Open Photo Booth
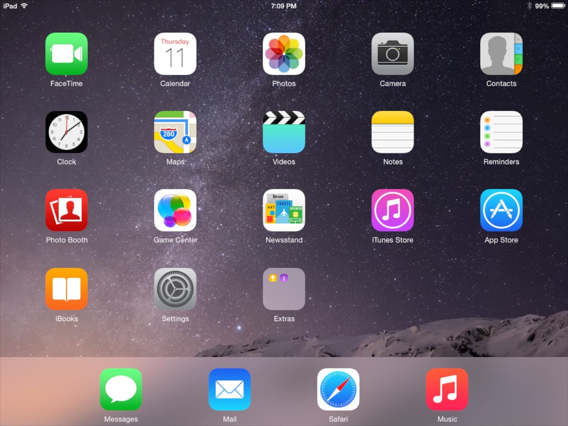 point(67,210)
